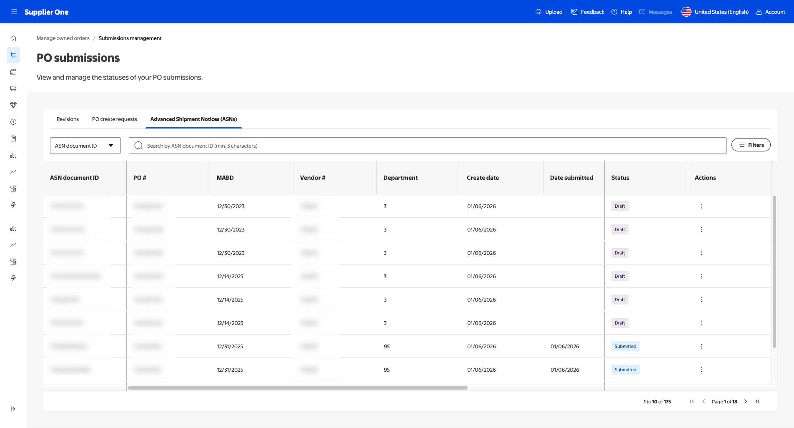Expand sidebar using bottom arrow icon
The image size is (794, 428).
[x=13, y=409]
